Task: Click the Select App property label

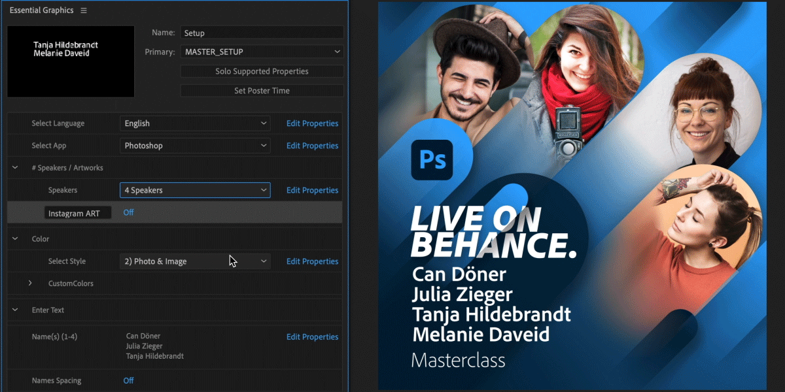Action: tap(49, 146)
